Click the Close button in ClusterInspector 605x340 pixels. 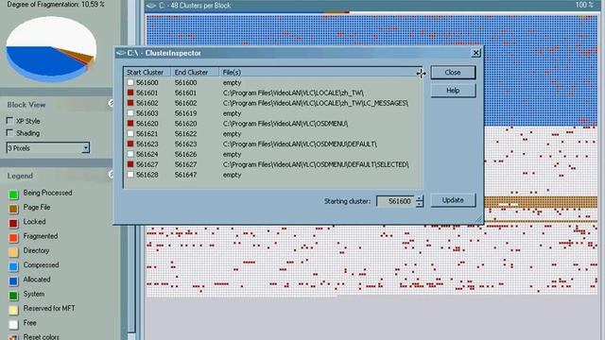pos(453,73)
